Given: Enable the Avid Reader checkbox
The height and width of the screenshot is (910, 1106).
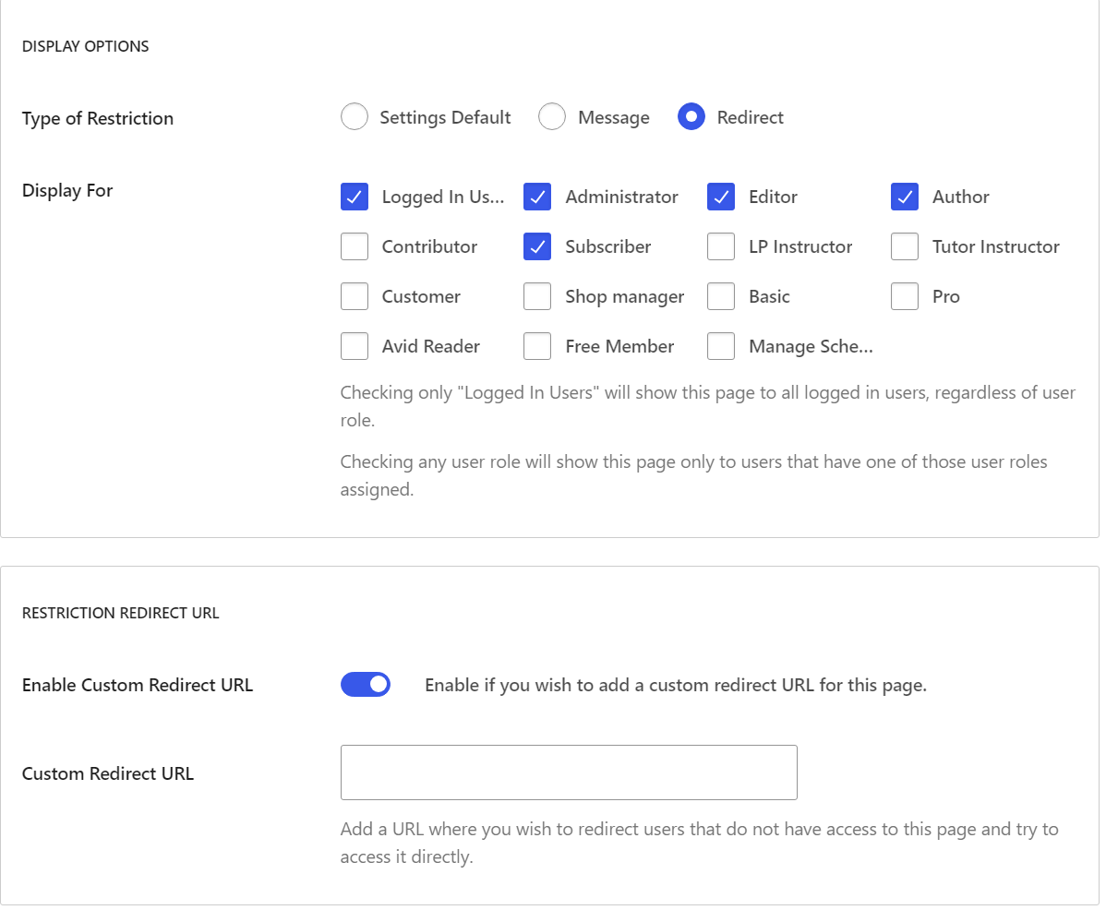Looking at the screenshot, I should (355, 347).
